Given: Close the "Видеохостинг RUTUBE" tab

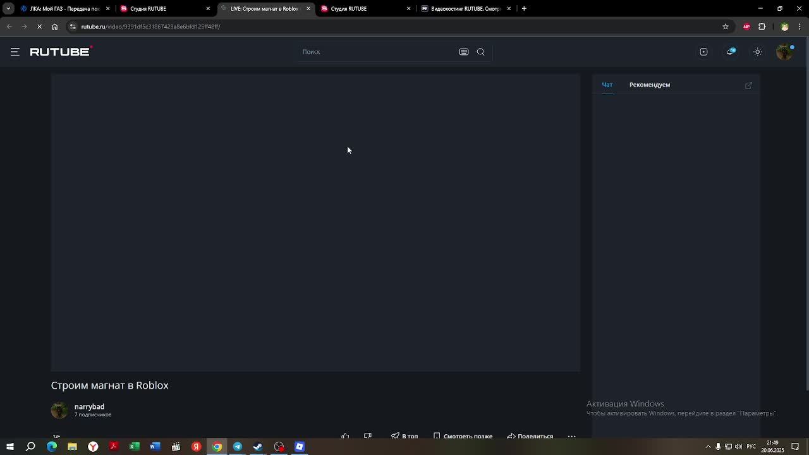Looking at the screenshot, I should click(x=509, y=9).
